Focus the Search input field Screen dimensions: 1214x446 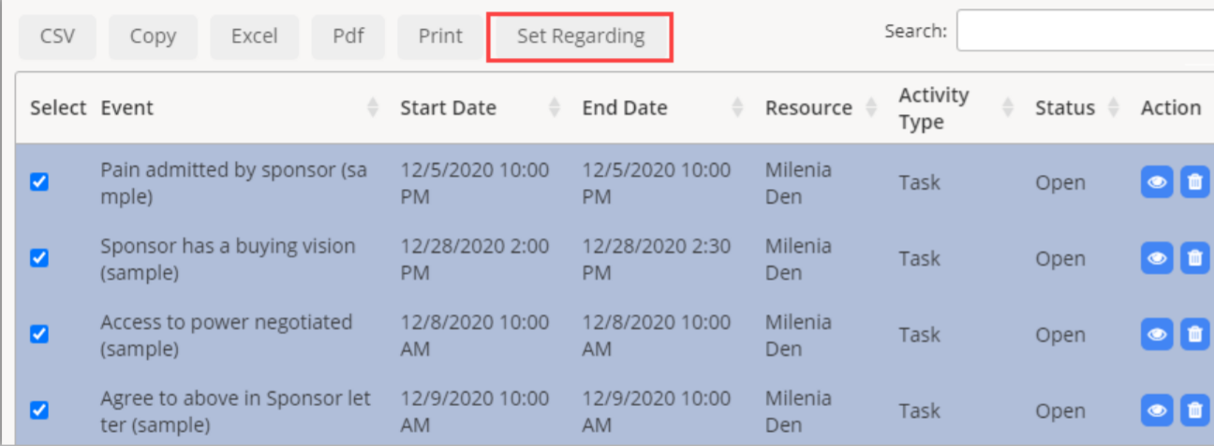(x=1085, y=32)
